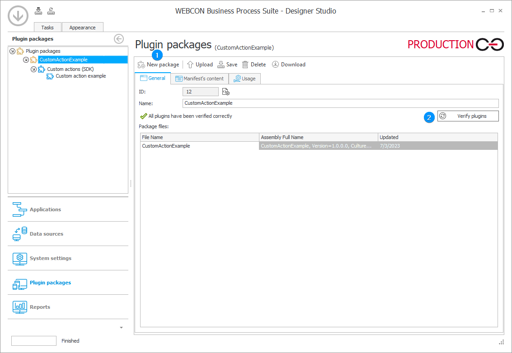Click the puzzle icon beside Custom action example

tap(50, 76)
